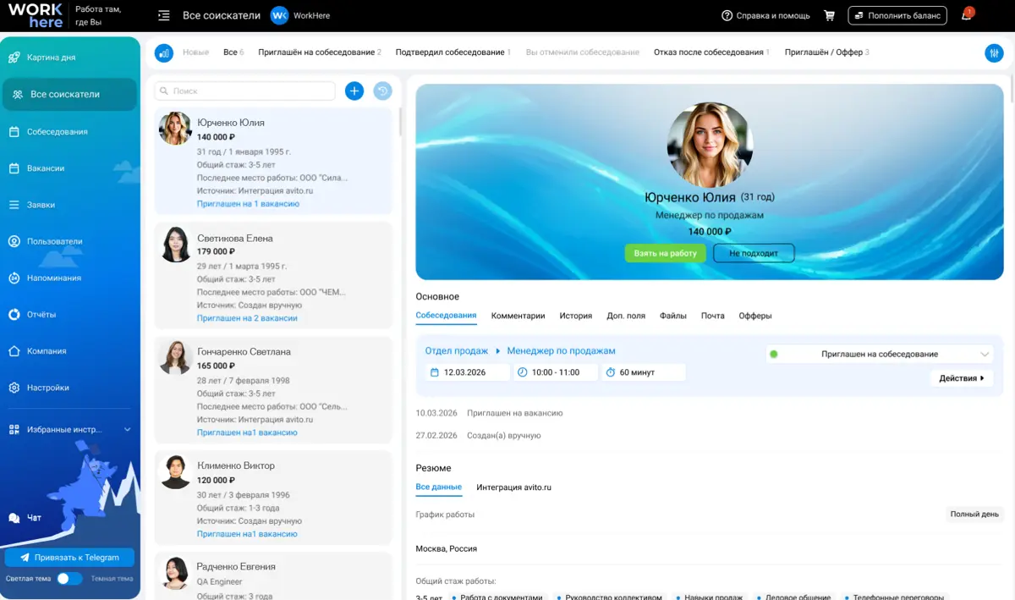Click Светикова Елена's Приглашен на 2 вакансии link
Viewport: 1015px width, 600px height.
pyautogui.click(x=247, y=318)
